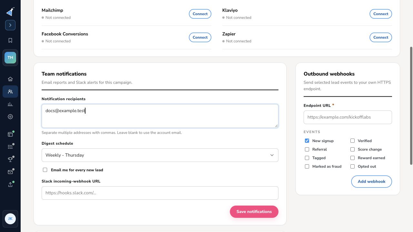
Task: Connect the Klaviyo integration
Action: pyautogui.click(x=381, y=14)
